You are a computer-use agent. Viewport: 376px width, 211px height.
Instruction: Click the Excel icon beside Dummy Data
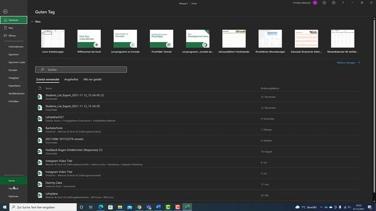[x=40, y=185]
